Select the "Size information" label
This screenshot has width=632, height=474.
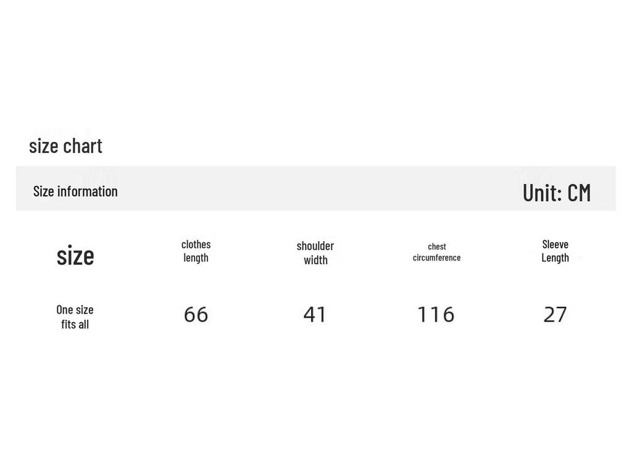pyautogui.click(x=75, y=191)
